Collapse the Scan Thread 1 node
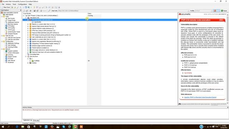 point(24,15)
